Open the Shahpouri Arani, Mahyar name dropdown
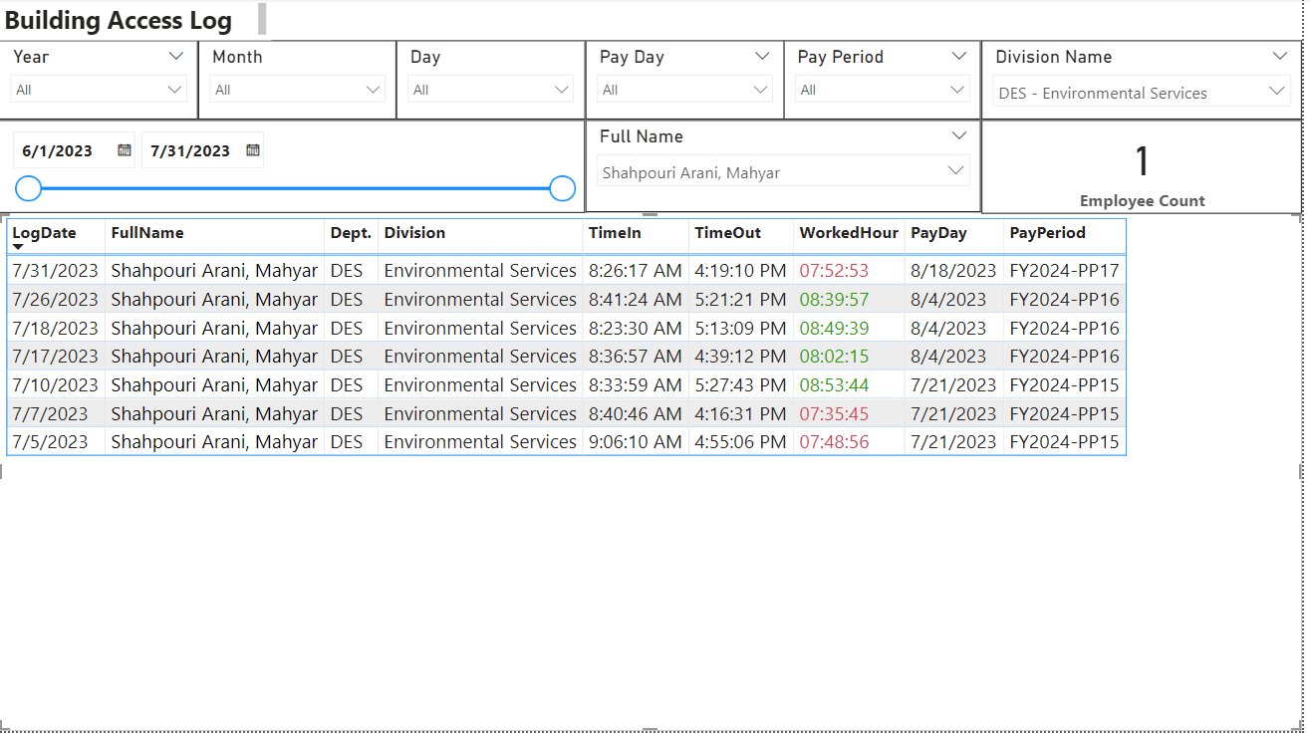The image size is (1311, 738). (783, 172)
